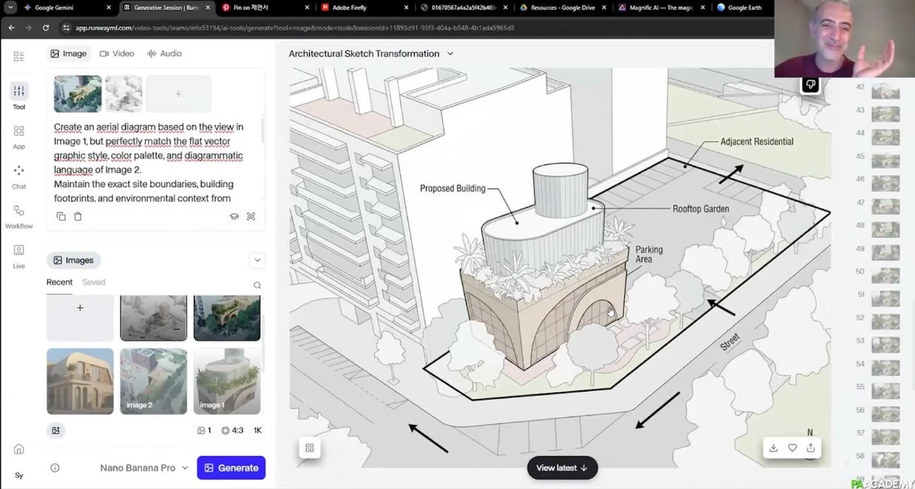The image size is (915, 489).
Task: Open the Nano Banana Pro model dropdown
Action: coord(144,468)
